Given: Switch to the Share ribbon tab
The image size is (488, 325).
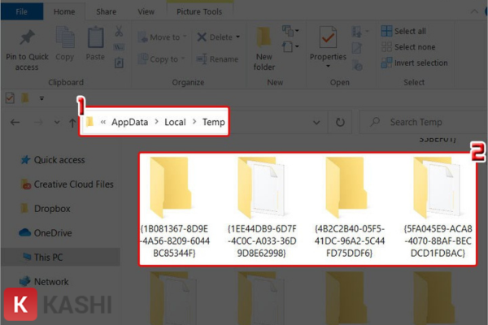Looking at the screenshot, I should click(x=106, y=12).
